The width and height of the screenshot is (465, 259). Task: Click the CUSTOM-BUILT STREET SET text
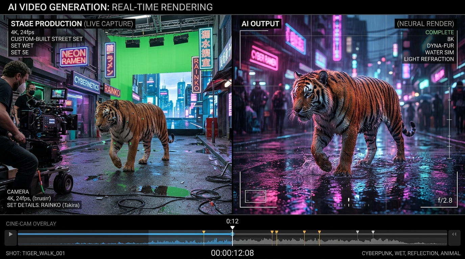[x=47, y=39]
